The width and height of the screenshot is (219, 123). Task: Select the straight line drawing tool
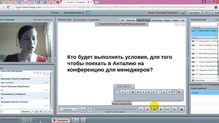128,92
